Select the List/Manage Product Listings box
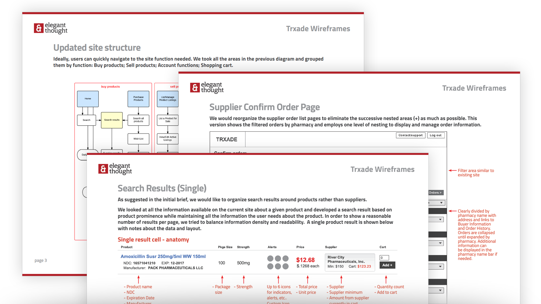Image resolution: width=541 pixels, height=304 pixels. (x=168, y=99)
